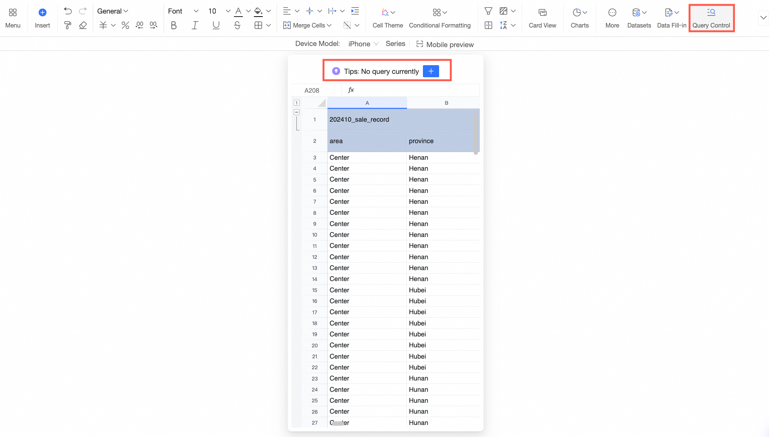Open the Charts menu

tap(579, 18)
